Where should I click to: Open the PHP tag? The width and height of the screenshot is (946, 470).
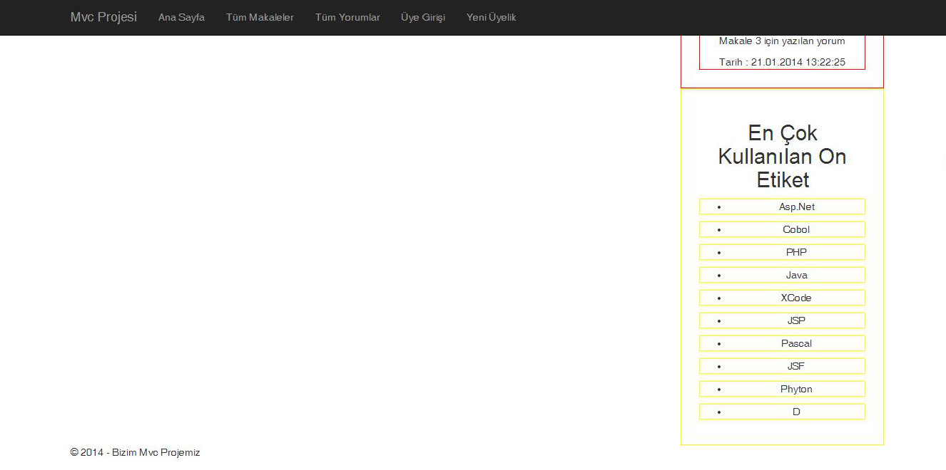pos(796,252)
